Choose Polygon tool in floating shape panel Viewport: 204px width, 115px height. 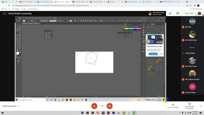[126, 35]
